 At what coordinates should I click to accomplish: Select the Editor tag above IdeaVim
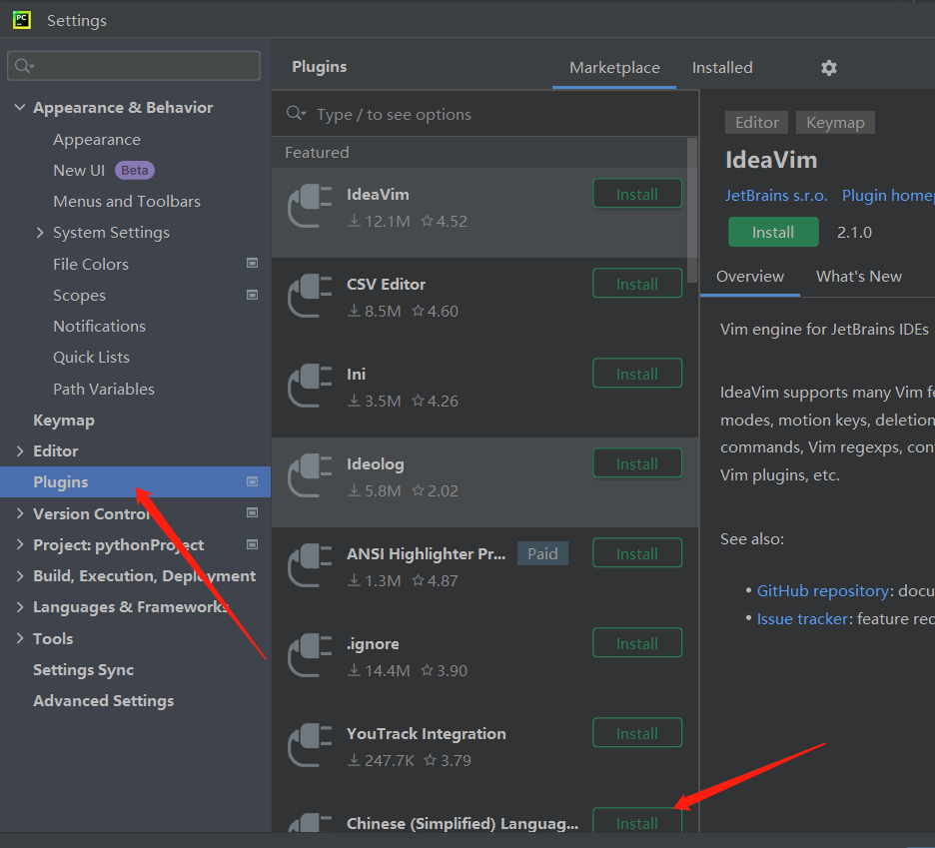point(756,122)
